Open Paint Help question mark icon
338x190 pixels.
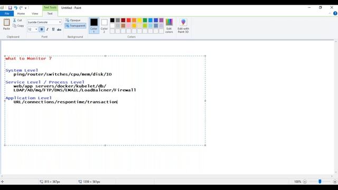(335, 13)
